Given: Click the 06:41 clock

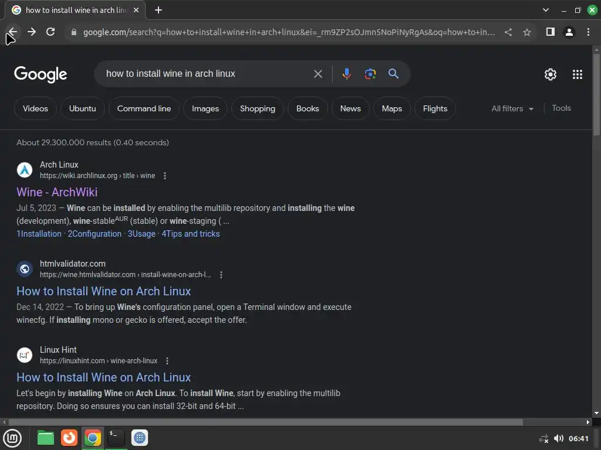Looking at the screenshot, I should pyautogui.click(x=578, y=438).
